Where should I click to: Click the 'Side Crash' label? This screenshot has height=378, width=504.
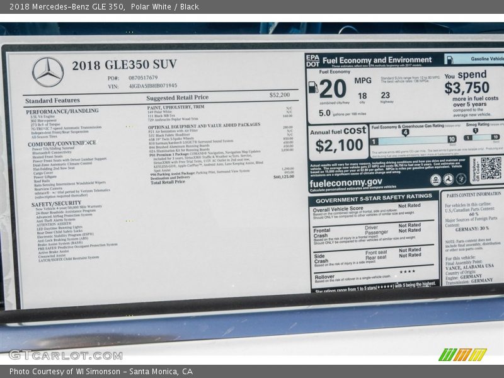321,258
